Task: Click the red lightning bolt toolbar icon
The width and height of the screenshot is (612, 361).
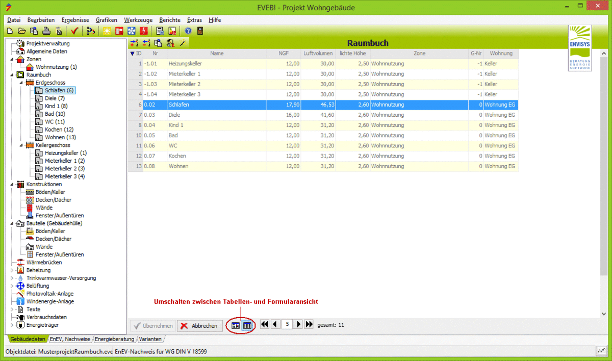Action: [x=143, y=31]
